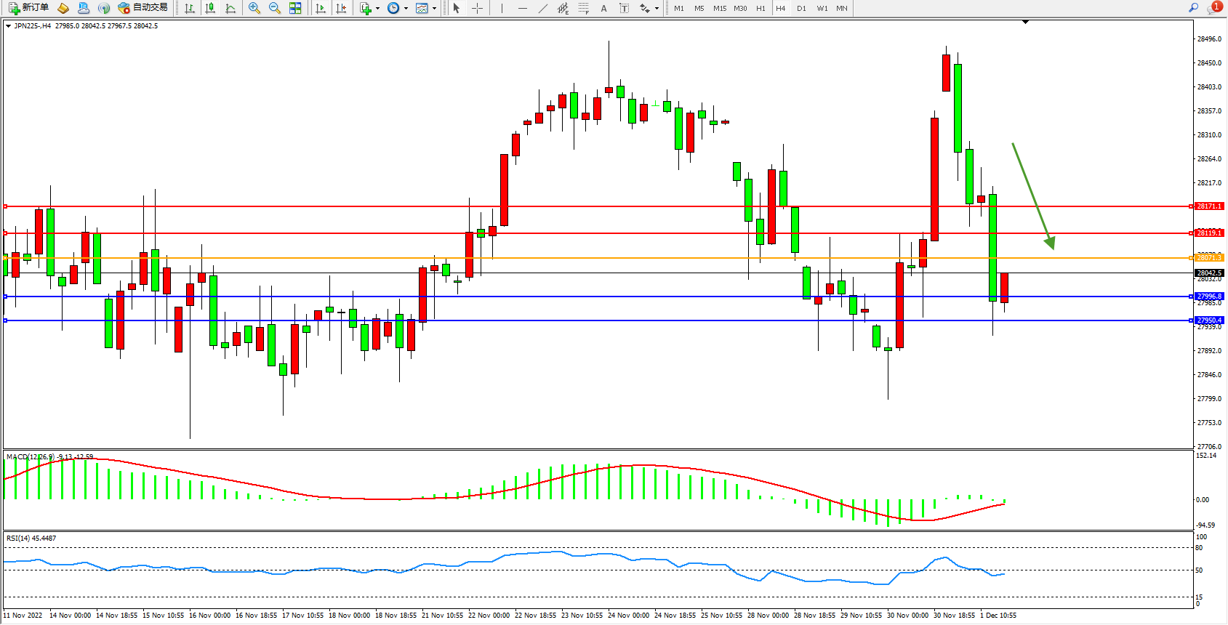Open the indicators list dropdown arrow
1228x625 pixels.
[x=377, y=9]
